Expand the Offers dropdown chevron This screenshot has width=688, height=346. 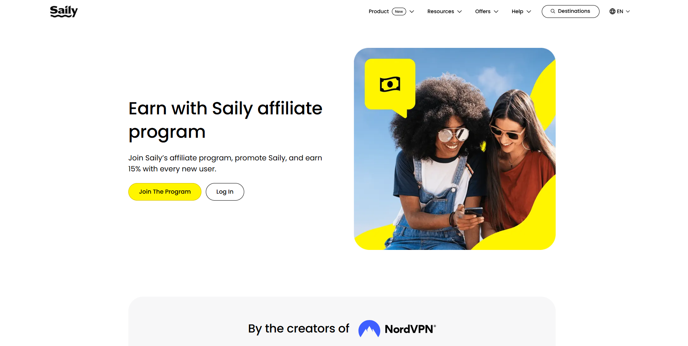click(x=496, y=11)
